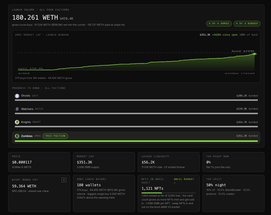Screen dimensions: 271x215
Task: Click the glowing chart endpoint marker
Action: coord(255,54)
